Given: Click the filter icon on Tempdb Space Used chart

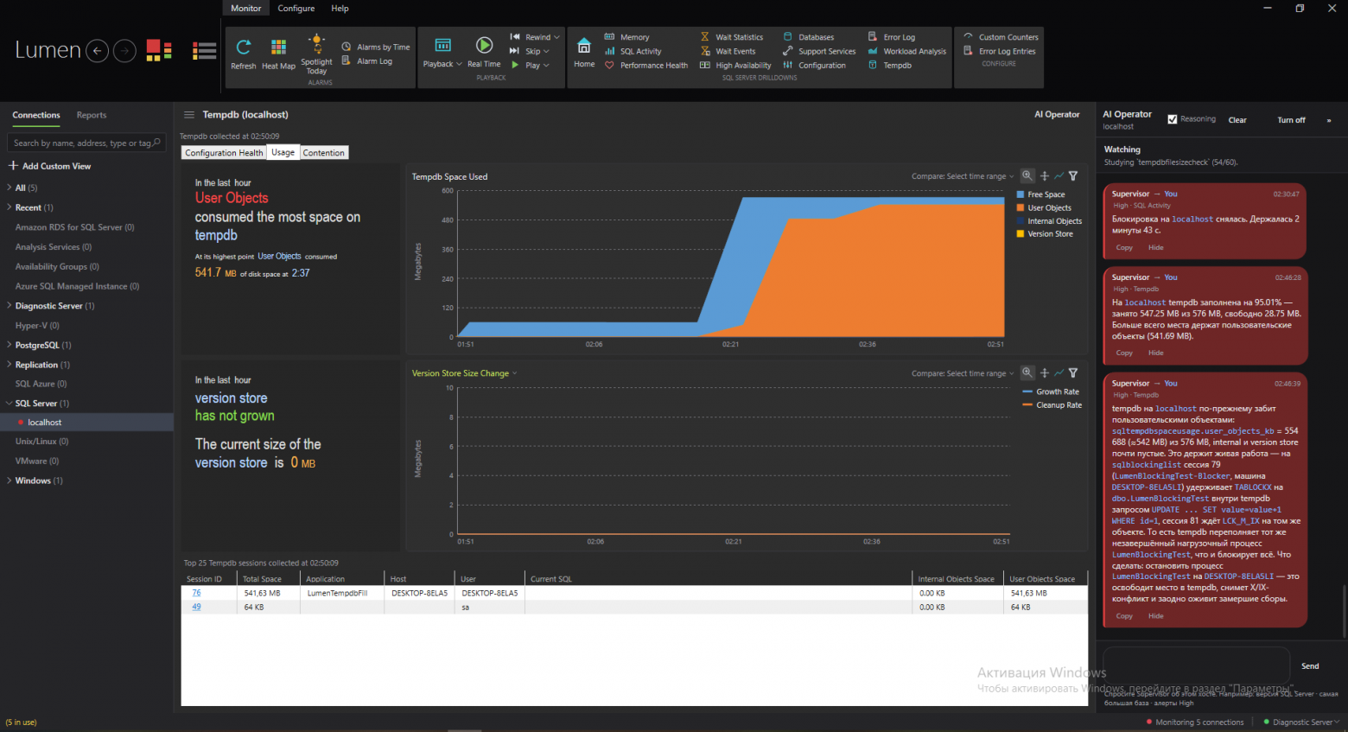Looking at the screenshot, I should coord(1073,176).
